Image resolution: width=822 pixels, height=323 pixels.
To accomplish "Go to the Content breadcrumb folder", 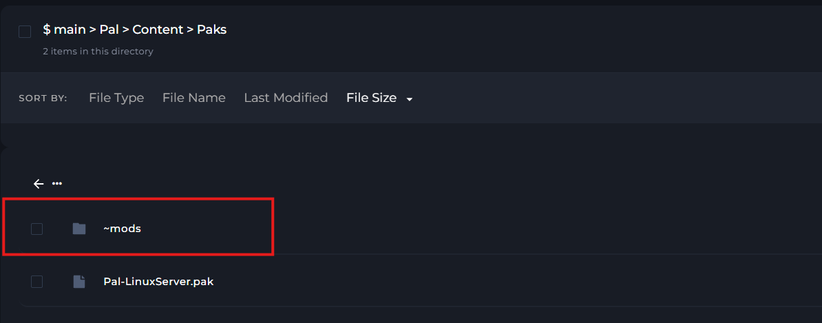I will pyautogui.click(x=158, y=30).
